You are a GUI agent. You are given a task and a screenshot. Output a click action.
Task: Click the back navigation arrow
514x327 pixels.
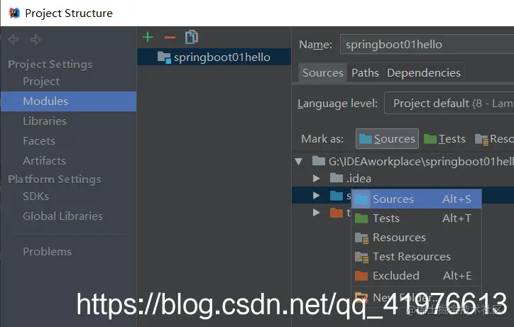[13, 40]
